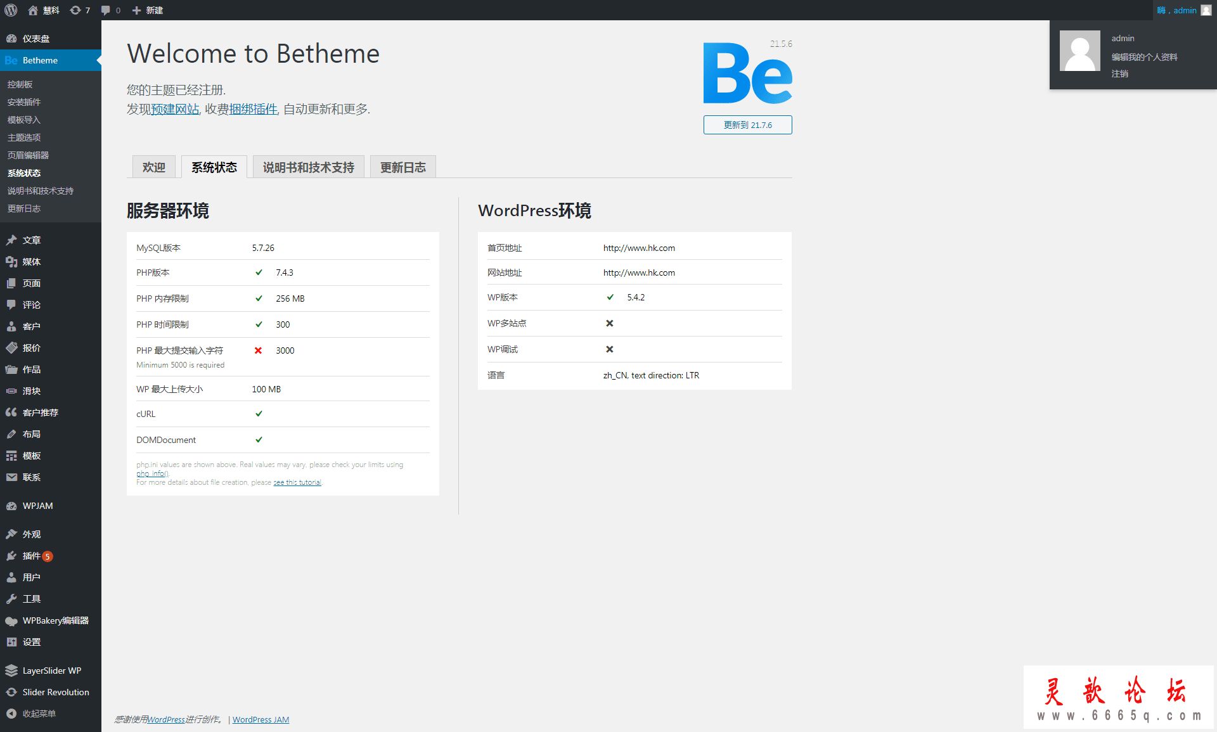Click the PHP 内存限制 value 256 MB
Viewport: 1217px width, 732px height.
click(290, 299)
